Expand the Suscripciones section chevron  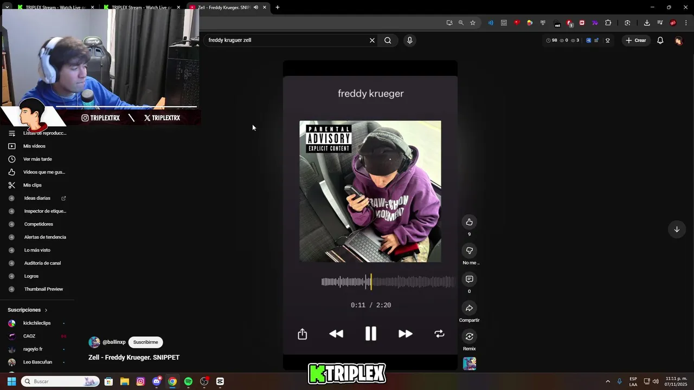click(x=46, y=310)
